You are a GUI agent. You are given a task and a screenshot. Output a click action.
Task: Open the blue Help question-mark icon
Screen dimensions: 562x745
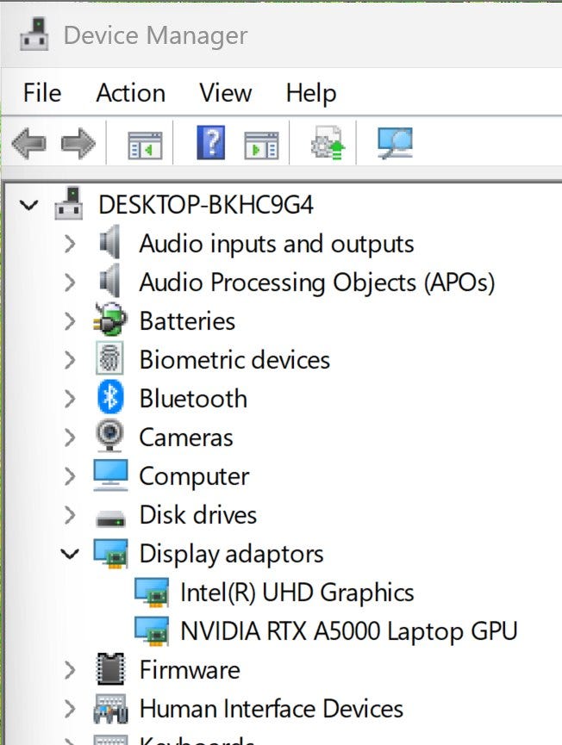click(210, 142)
